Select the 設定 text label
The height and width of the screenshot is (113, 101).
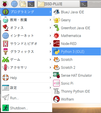tap(13, 88)
